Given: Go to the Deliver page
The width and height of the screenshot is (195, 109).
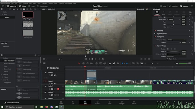Looking at the screenshot, I should coord(134,102).
